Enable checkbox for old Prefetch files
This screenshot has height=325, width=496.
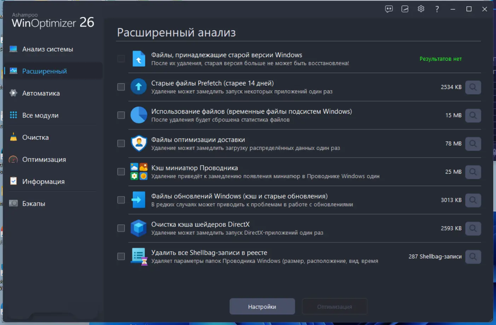tap(121, 87)
